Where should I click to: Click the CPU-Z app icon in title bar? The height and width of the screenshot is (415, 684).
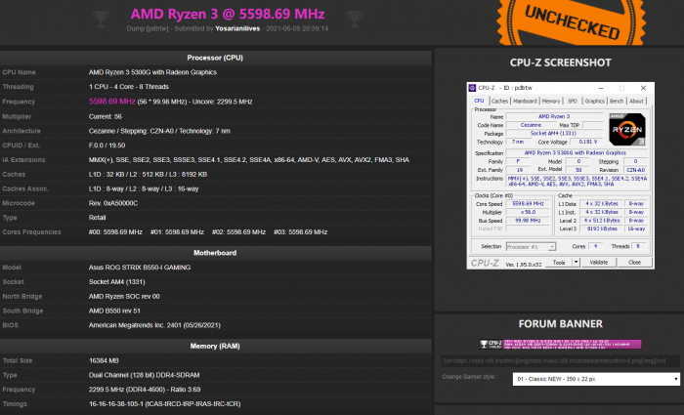[x=475, y=88]
